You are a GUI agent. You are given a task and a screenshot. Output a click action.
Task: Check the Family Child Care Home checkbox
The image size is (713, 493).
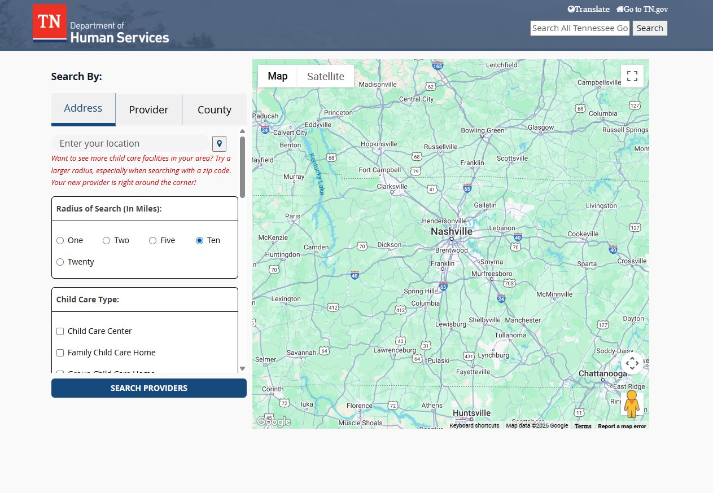click(x=60, y=353)
